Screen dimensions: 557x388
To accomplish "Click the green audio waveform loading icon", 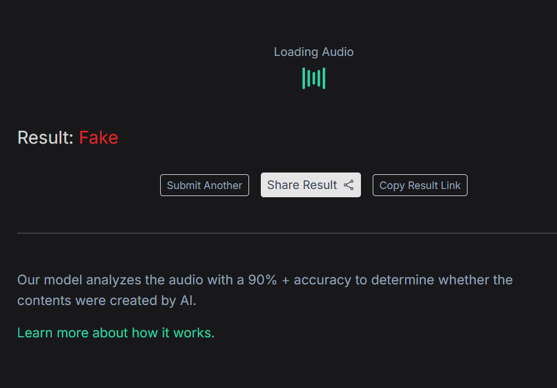I will (314, 78).
